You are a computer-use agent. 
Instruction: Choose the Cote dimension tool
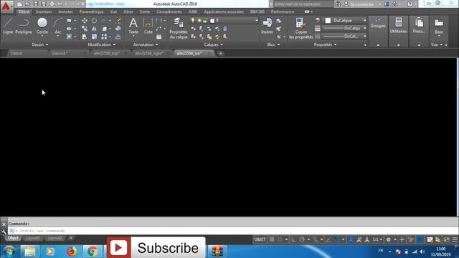click(x=148, y=26)
